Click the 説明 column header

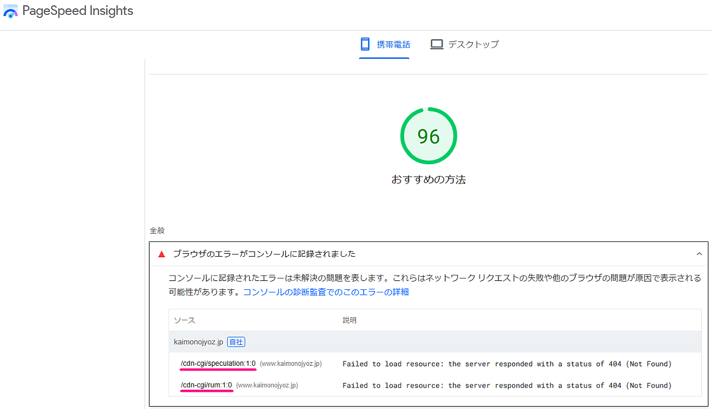pyautogui.click(x=349, y=321)
